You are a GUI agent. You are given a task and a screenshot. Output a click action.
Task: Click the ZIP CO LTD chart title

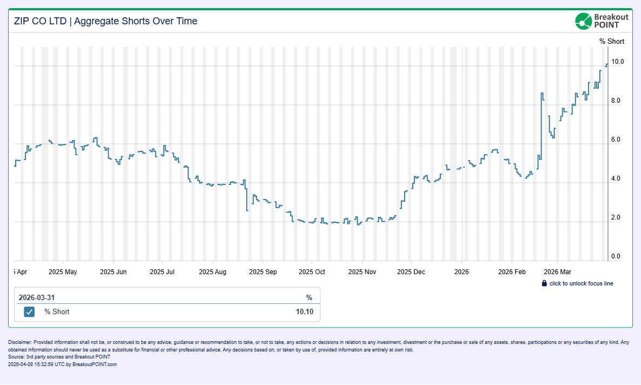click(105, 21)
